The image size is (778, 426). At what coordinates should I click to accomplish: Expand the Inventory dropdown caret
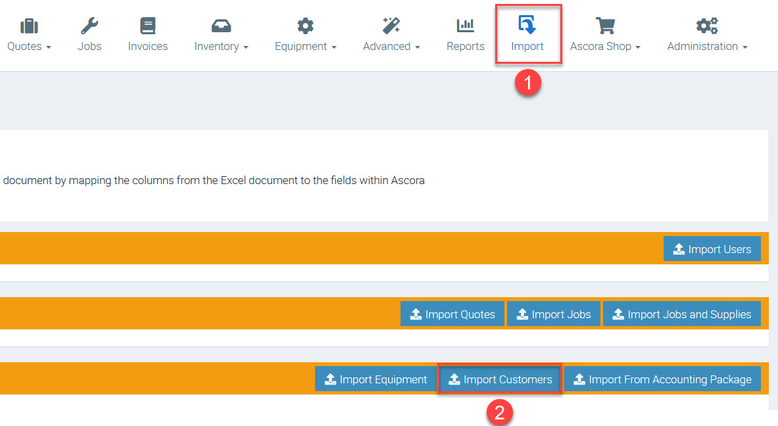pyautogui.click(x=245, y=47)
